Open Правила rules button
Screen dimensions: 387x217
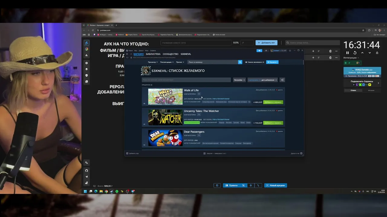(x=231, y=185)
